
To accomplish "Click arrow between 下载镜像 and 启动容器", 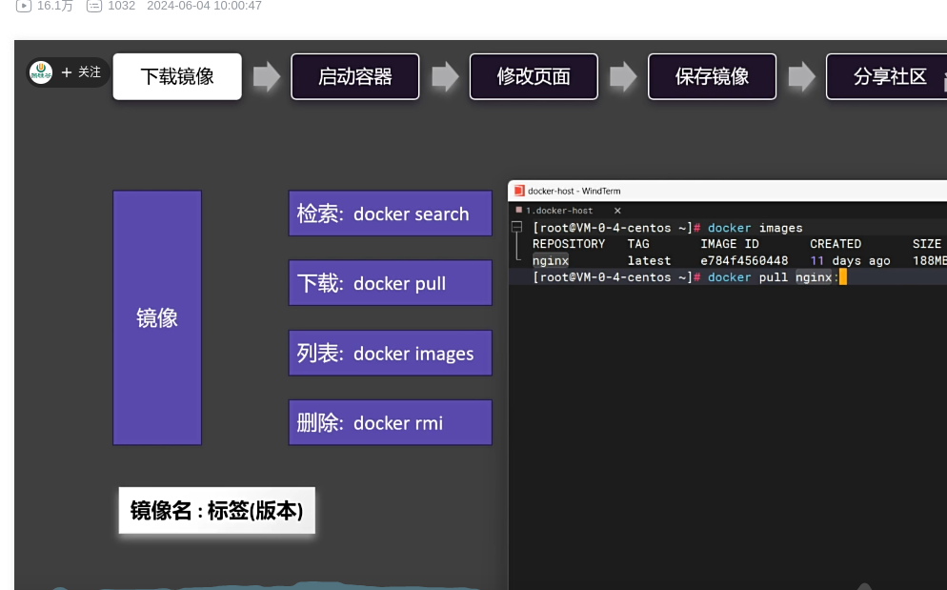I will 267,76.
